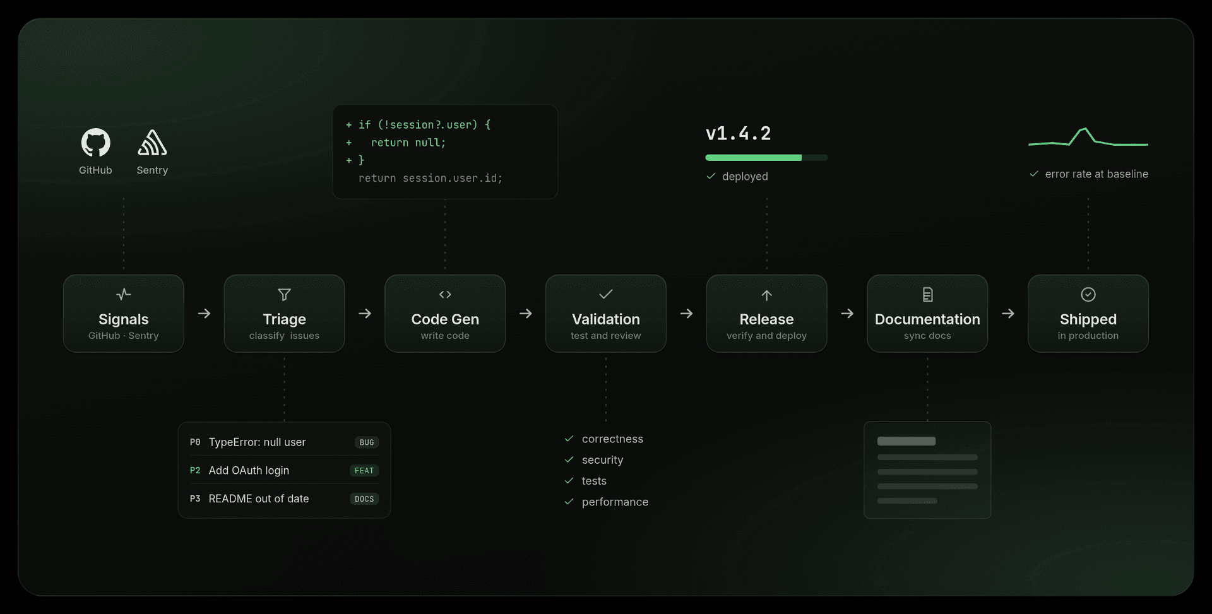Viewport: 1212px width, 614px height.
Task: Open the Release stage title
Action: coord(767,319)
